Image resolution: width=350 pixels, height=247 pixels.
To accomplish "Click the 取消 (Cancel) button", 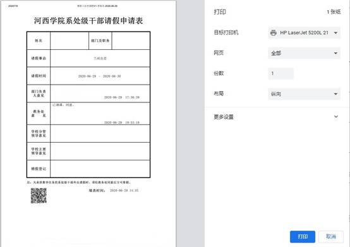I will [x=331, y=236].
